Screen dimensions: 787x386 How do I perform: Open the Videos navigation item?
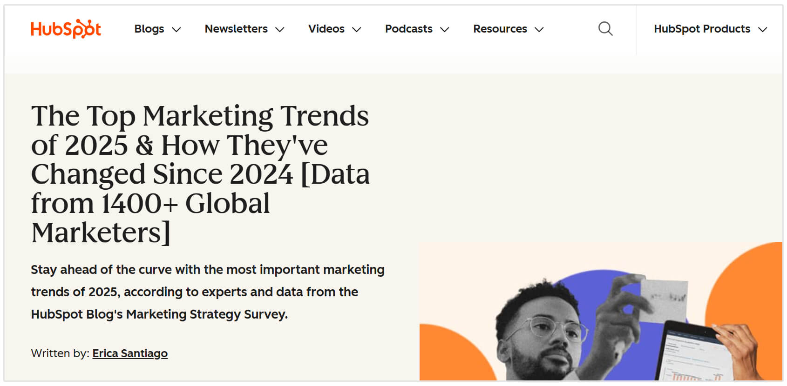tap(326, 29)
